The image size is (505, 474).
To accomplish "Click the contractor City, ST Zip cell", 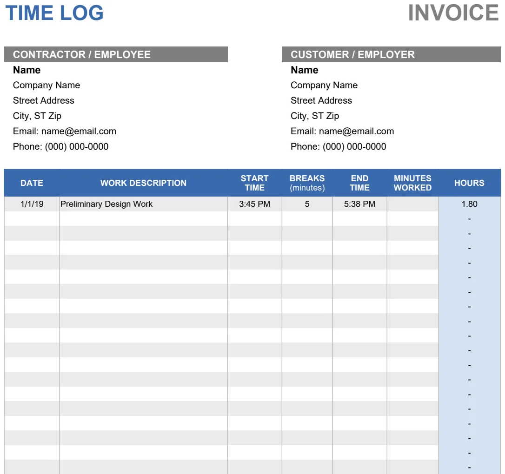I will (37, 116).
